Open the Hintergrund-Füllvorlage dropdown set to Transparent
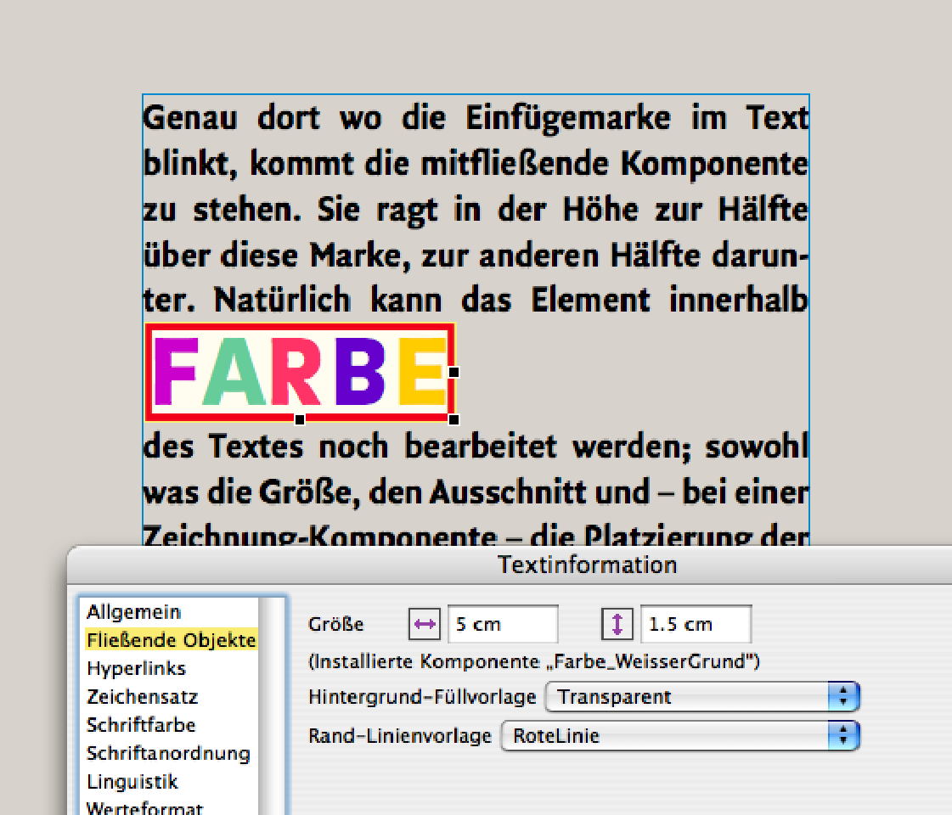The width and height of the screenshot is (952, 815). click(702, 697)
